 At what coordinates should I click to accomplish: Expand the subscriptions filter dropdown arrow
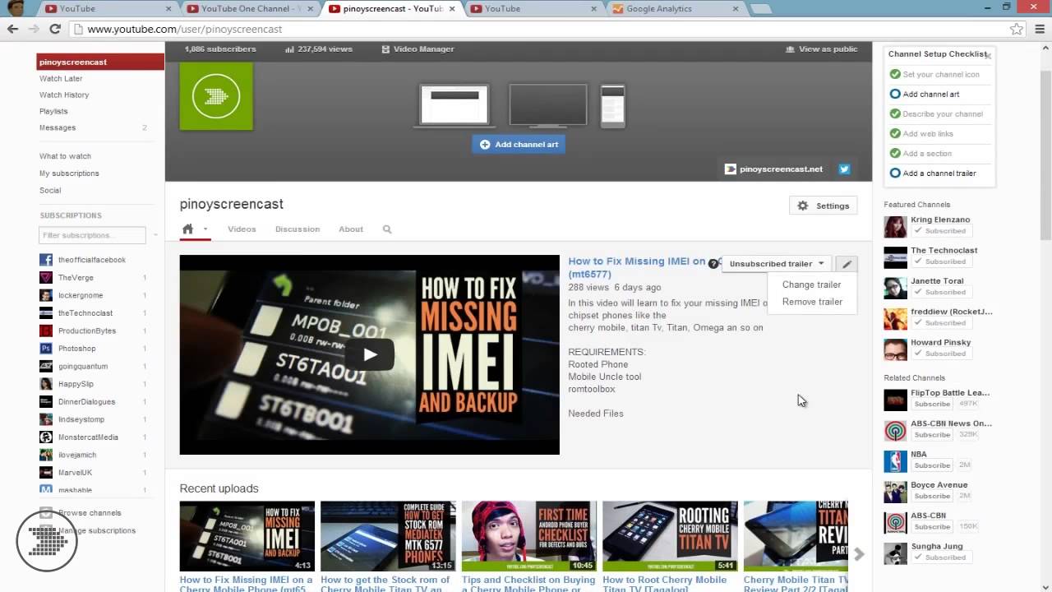click(x=155, y=235)
